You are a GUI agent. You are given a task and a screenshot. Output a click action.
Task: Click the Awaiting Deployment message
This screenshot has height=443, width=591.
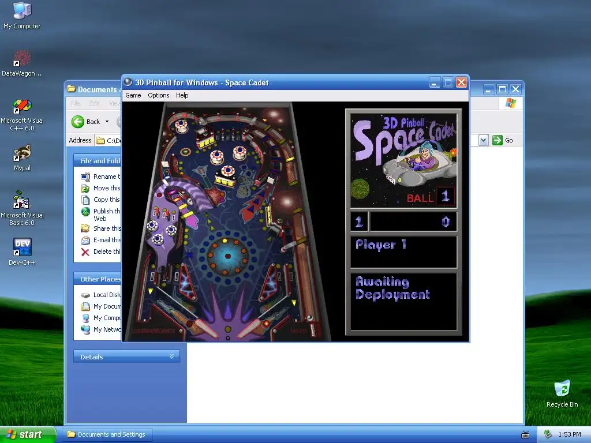392,288
